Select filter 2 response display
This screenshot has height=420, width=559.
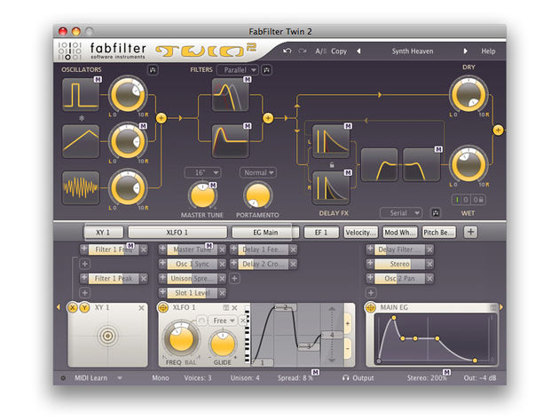[231, 141]
